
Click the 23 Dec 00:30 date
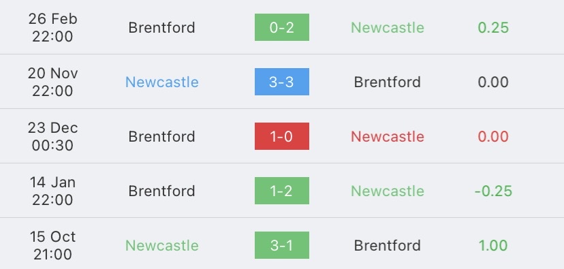coord(52,137)
